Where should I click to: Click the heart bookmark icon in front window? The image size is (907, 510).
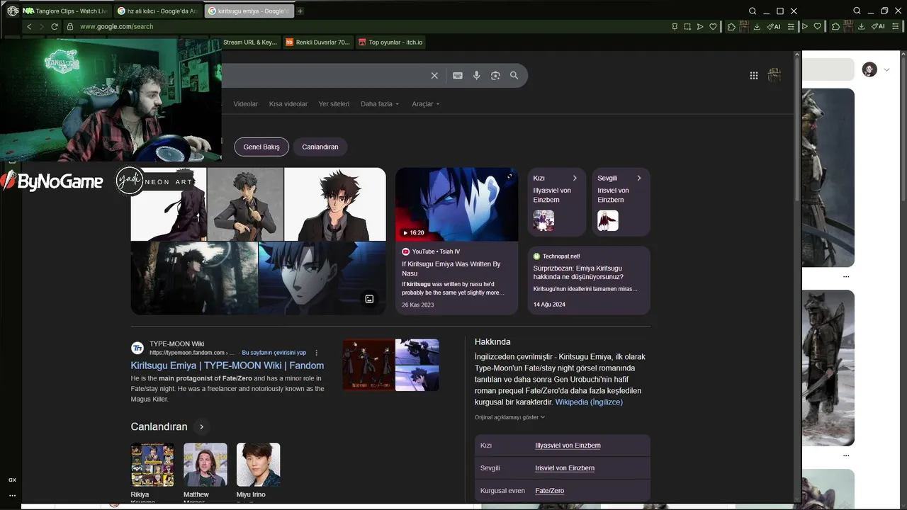tap(713, 26)
